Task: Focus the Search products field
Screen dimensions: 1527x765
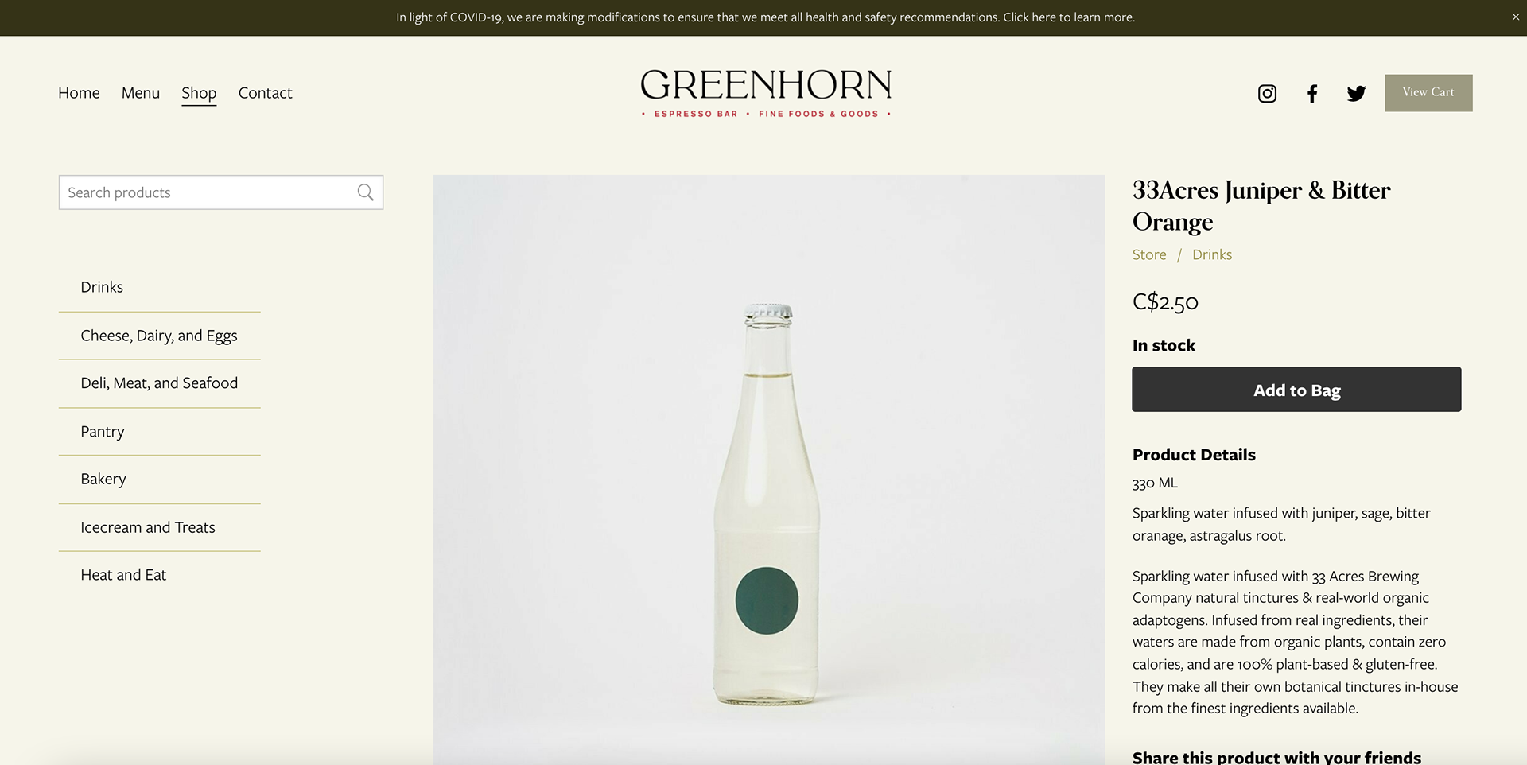Action: coord(221,192)
